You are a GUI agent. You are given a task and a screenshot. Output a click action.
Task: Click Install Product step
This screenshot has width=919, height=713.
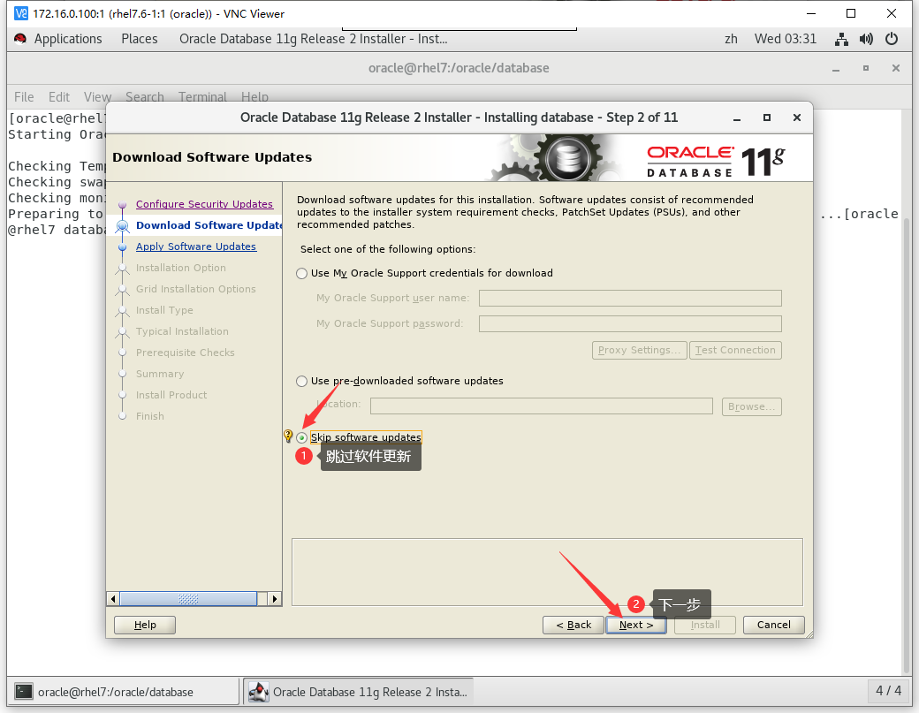[171, 395]
